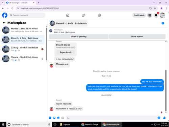
Task: Click the 'Yes, are you interested?' sent message
Action: coord(152,82)
